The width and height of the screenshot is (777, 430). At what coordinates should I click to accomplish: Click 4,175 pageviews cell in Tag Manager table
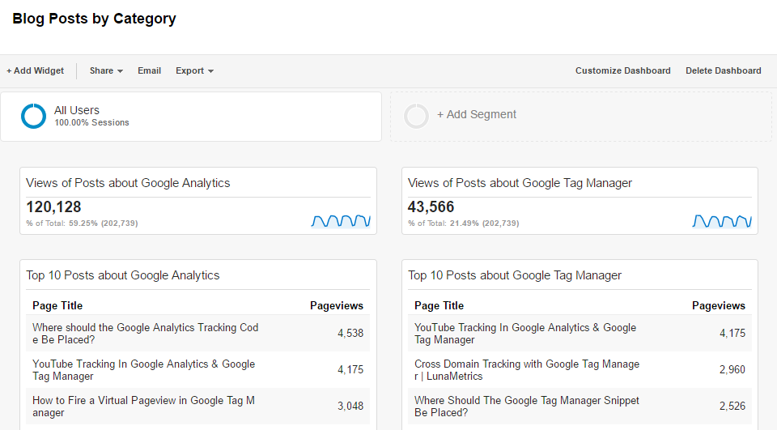pos(732,334)
